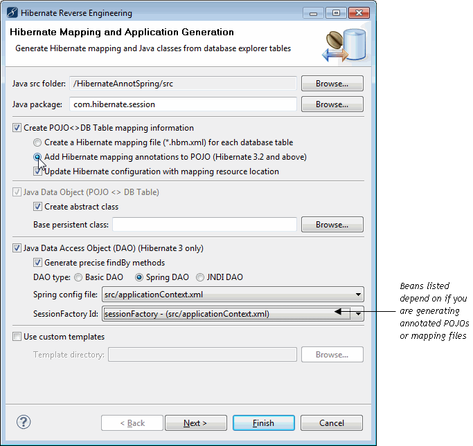The image size is (473, 446).
Task: Select Basic DAO type radio button
Action: tap(78, 277)
